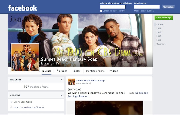Focus the Mot de passe input field
This screenshot has height=115, width=180.
[x=147, y=7]
